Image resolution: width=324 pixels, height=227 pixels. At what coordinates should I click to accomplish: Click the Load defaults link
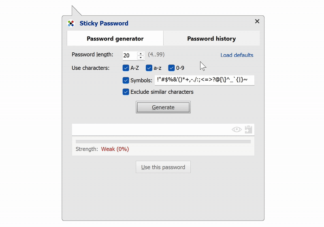237,55
